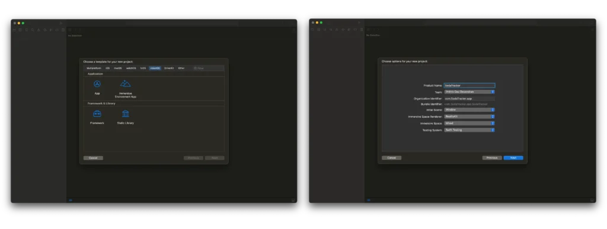The width and height of the screenshot is (607, 229).
Task: Select the Framework template icon
Action: point(97,114)
